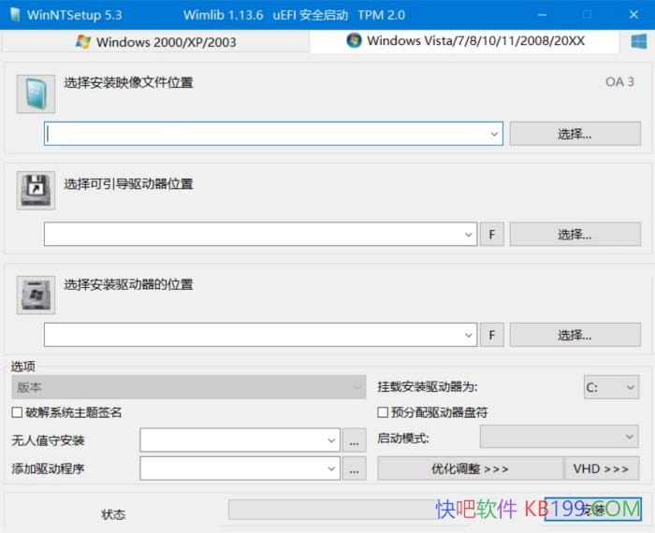Click browse button next to 无人值守安装

pyautogui.click(x=354, y=440)
